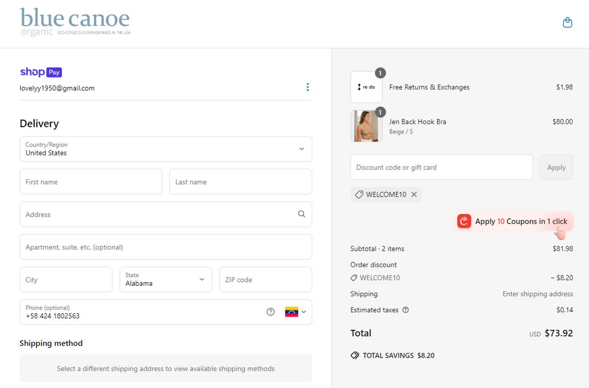Click the $80.00 bra price

[x=562, y=122]
